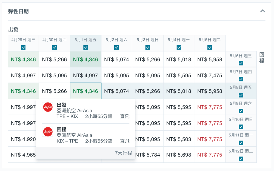Click the 彈性日期 section heading

point(18,11)
